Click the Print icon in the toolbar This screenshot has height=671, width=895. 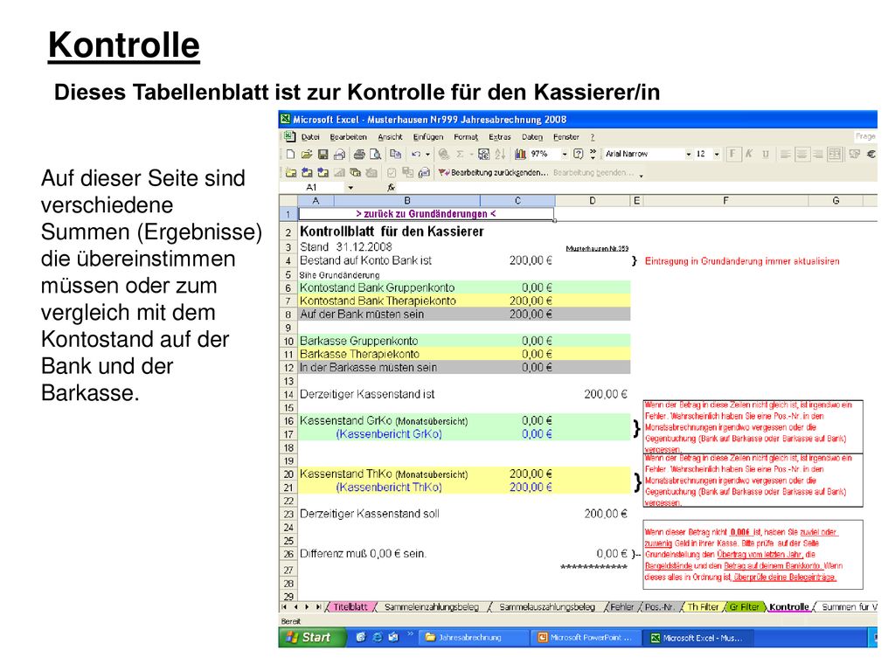tap(359, 154)
